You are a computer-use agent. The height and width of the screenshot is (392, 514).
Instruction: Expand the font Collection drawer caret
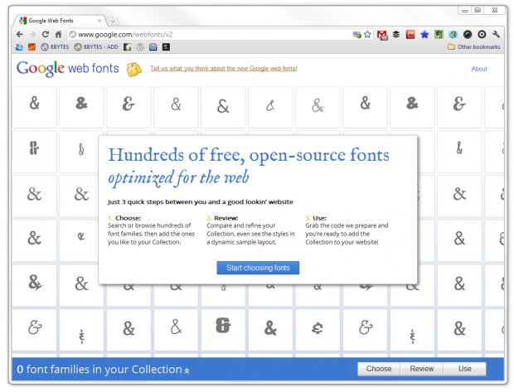[187, 370]
